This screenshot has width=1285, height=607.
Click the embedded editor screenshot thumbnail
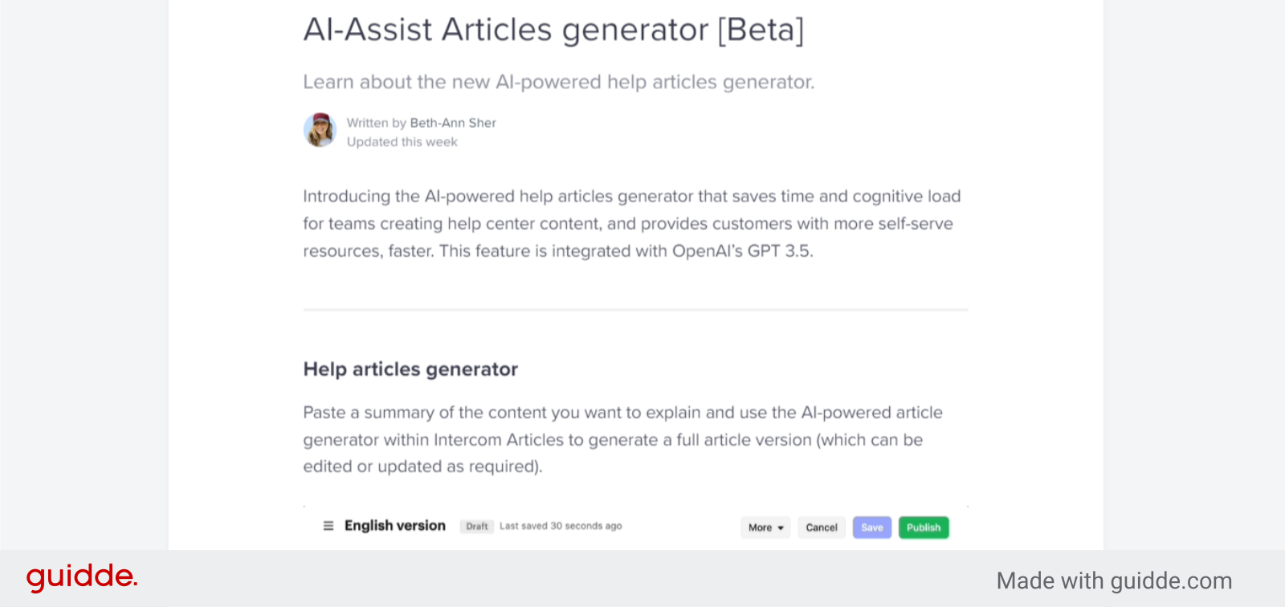point(634,520)
